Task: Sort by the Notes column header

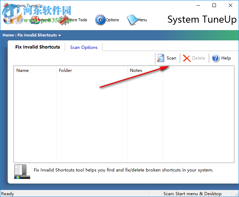Action: pyautogui.click(x=145, y=71)
